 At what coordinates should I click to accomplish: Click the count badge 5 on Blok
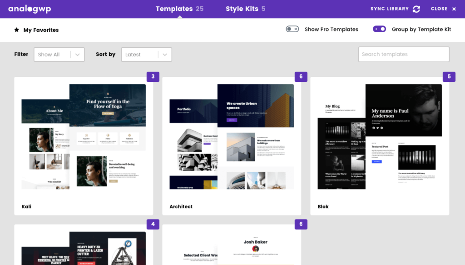coord(449,76)
